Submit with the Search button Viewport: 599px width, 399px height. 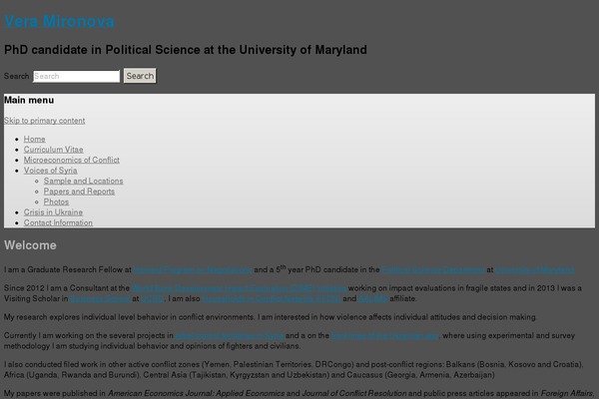coord(140,76)
